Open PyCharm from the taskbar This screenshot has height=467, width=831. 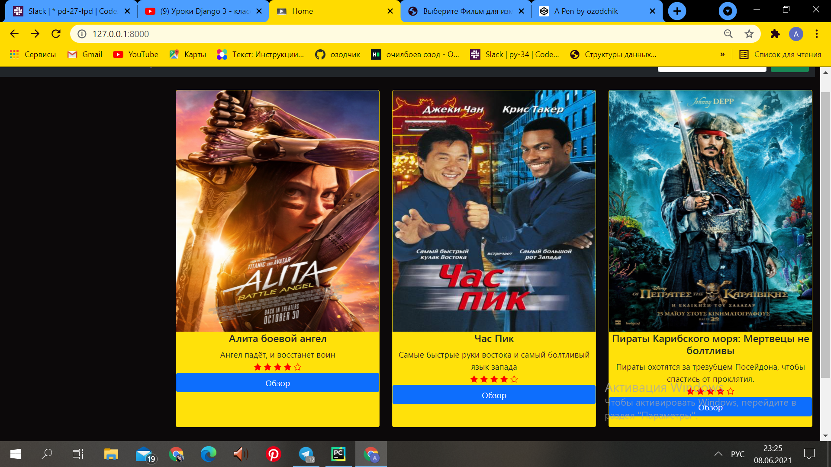tap(338, 454)
